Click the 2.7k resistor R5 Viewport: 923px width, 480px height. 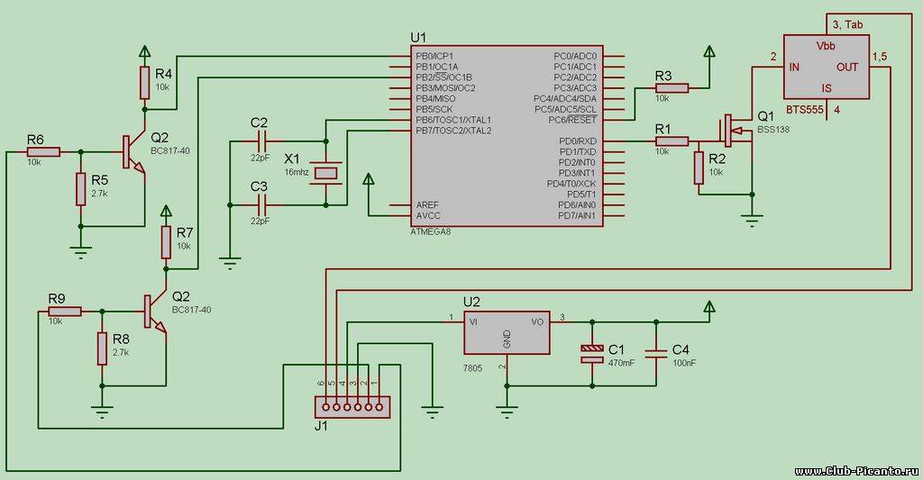click(x=81, y=189)
